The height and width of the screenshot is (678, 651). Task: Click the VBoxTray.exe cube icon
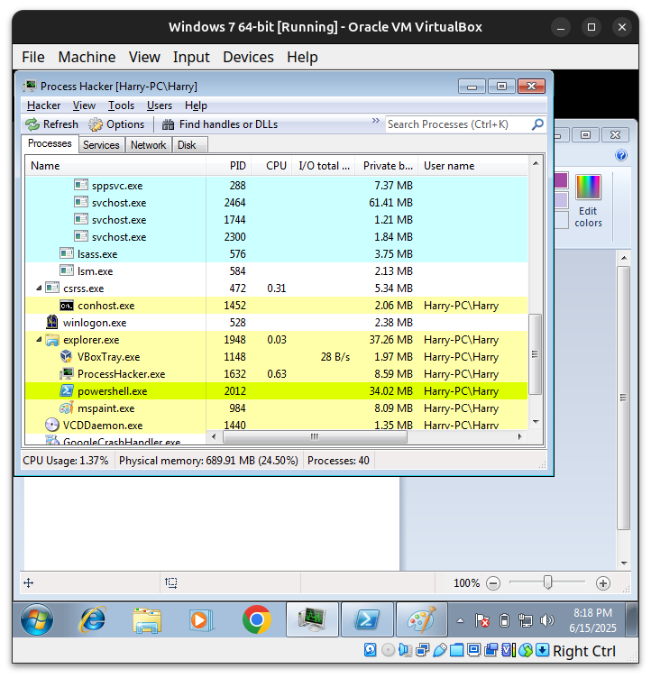pos(66,356)
